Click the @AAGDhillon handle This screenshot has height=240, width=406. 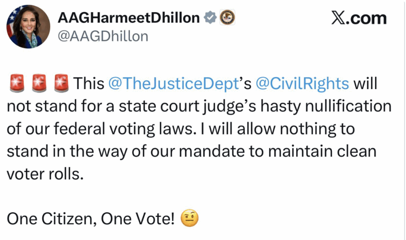(x=103, y=36)
